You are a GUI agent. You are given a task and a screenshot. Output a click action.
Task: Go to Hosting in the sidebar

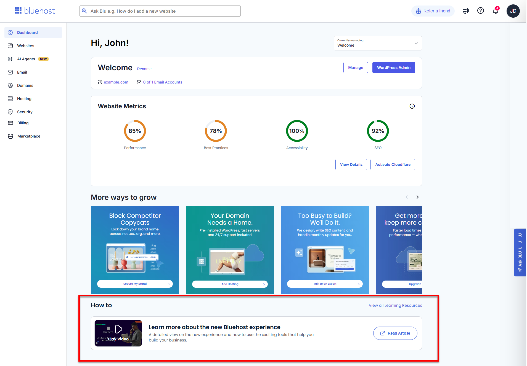click(33, 99)
